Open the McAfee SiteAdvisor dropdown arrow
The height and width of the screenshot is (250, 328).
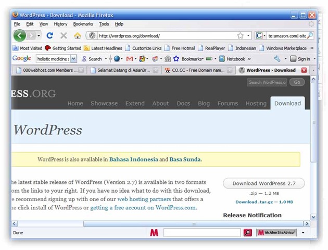click(x=303, y=233)
